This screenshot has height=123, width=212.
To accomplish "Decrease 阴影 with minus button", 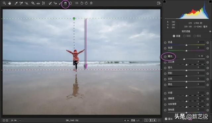I will point(165,74).
